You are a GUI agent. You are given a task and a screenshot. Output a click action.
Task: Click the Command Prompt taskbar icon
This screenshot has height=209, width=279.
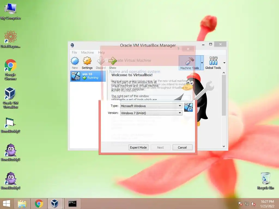pos(72,204)
